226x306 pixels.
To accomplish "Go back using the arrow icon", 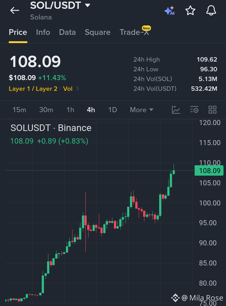I will tap(15, 10).
